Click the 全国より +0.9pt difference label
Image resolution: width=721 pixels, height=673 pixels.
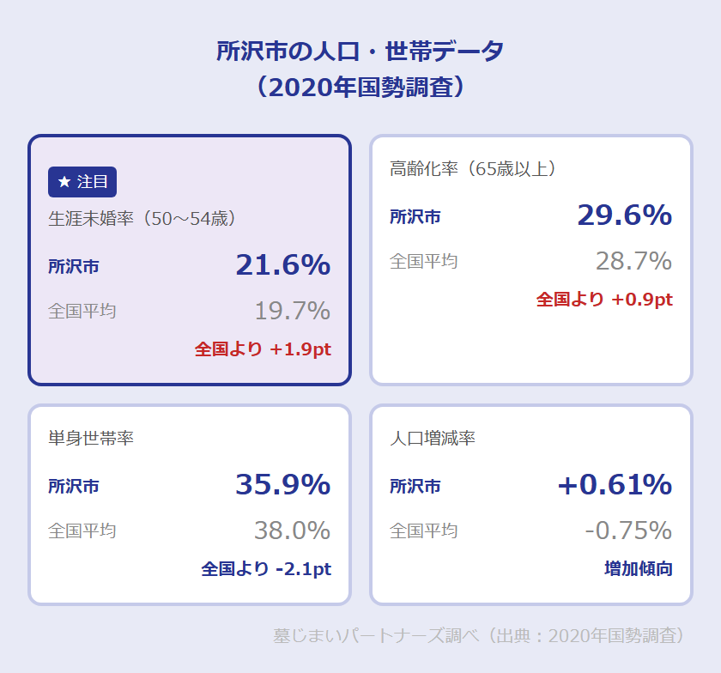click(604, 300)
